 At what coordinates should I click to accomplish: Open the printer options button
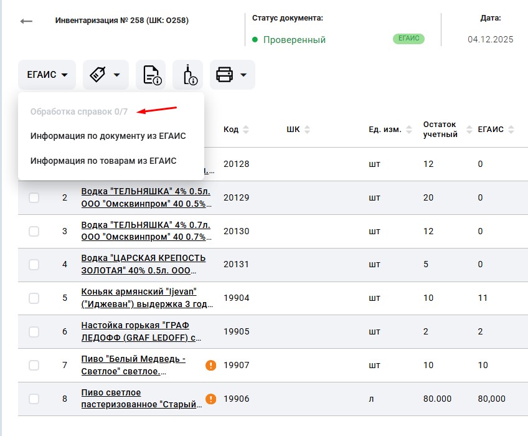point(232,75)
